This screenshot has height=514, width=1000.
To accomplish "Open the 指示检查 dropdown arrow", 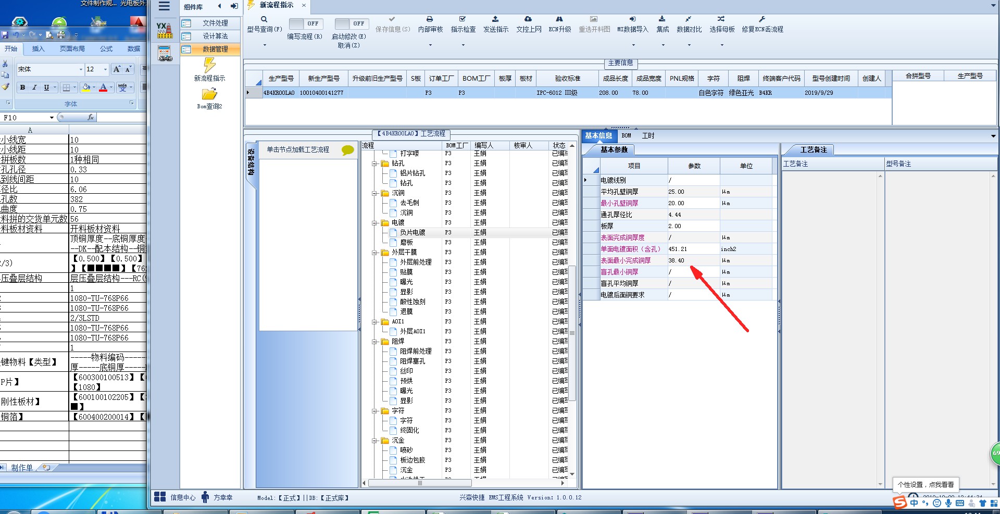I will [x=463, y=45].
